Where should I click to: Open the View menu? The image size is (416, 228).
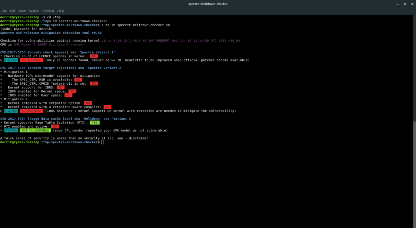pos(22,11)
